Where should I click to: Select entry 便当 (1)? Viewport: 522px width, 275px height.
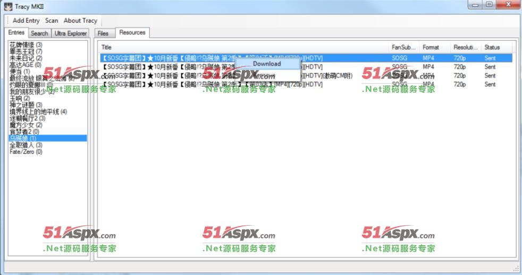tap(20, 72)
